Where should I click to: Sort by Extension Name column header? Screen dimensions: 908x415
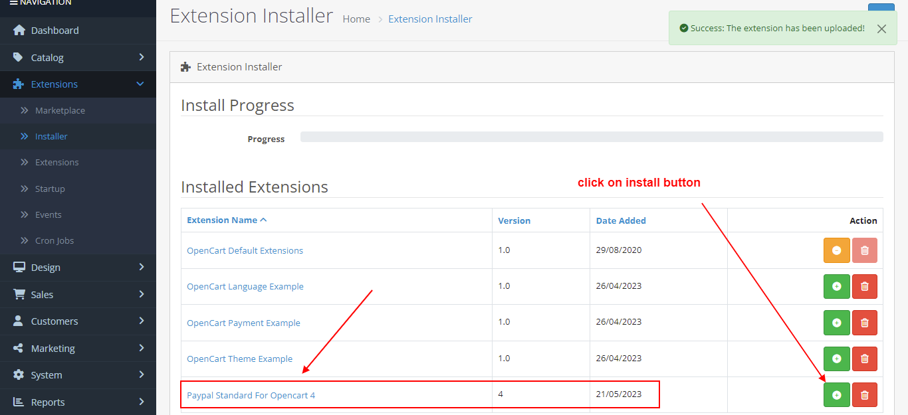[x=227, y=220]
